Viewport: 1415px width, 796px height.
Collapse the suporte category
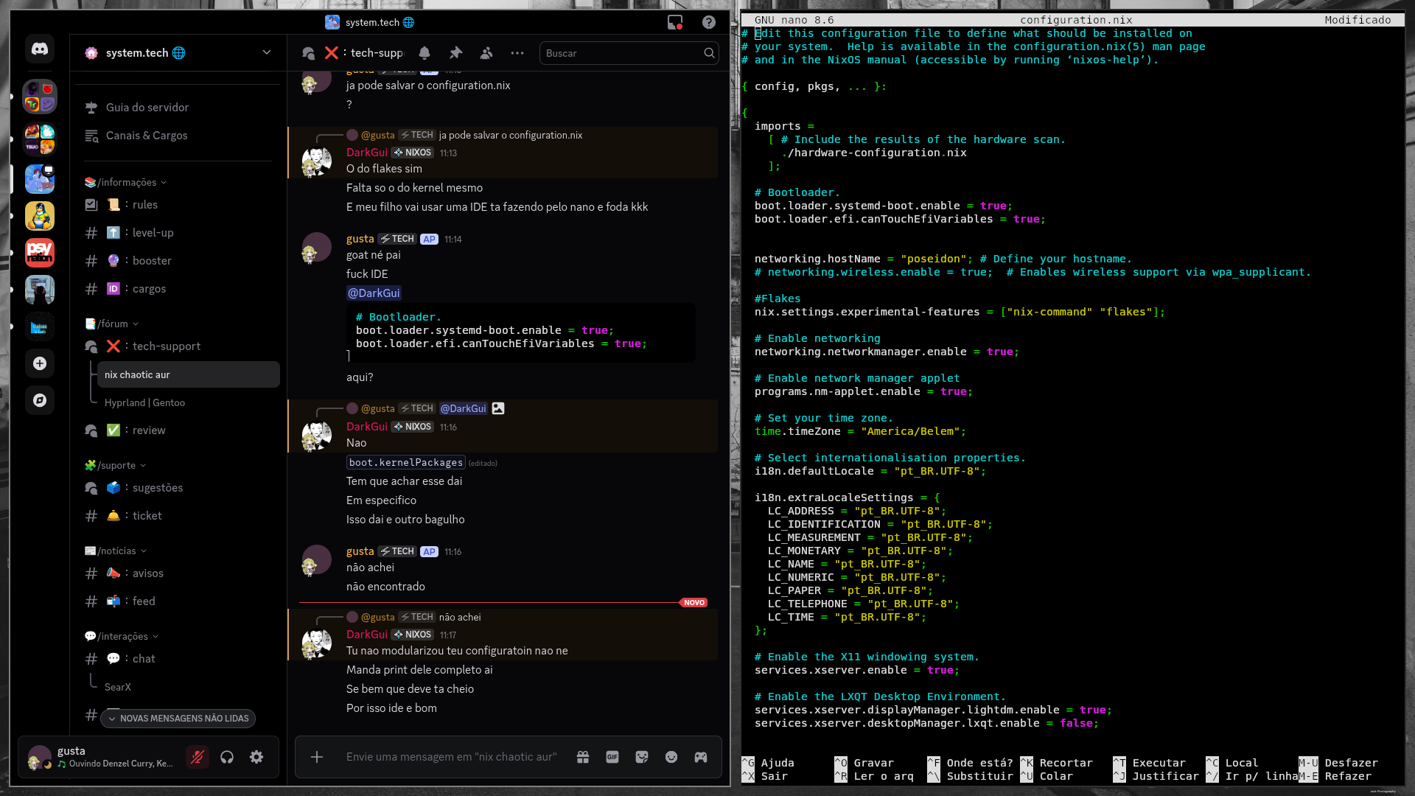116,465
